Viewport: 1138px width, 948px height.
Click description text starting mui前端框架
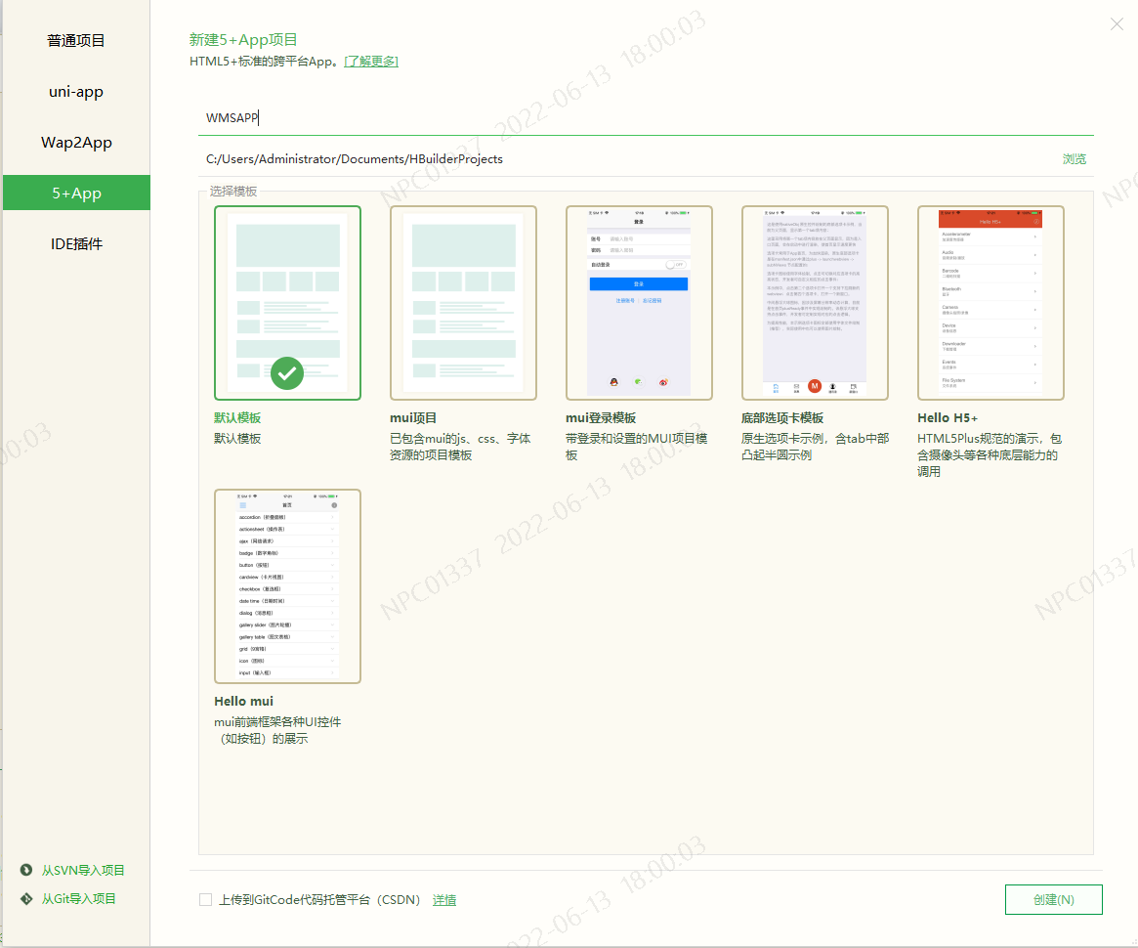click(x=277, y=730)
